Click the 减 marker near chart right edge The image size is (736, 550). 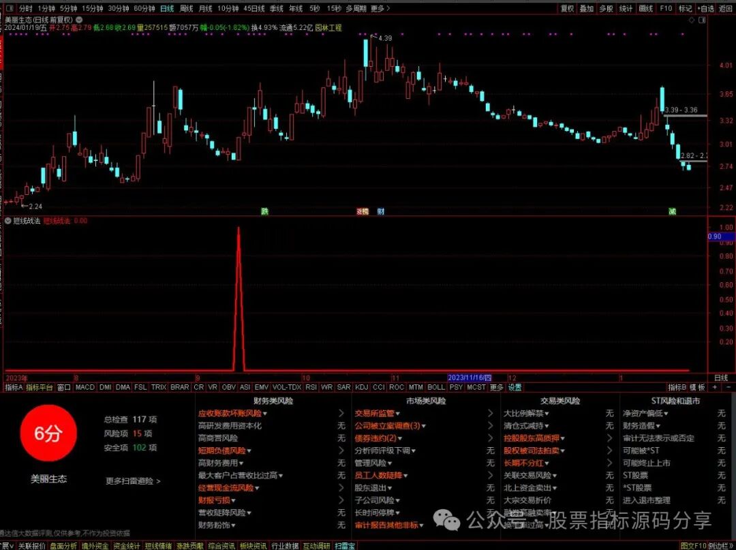click(x=672, y=212)
